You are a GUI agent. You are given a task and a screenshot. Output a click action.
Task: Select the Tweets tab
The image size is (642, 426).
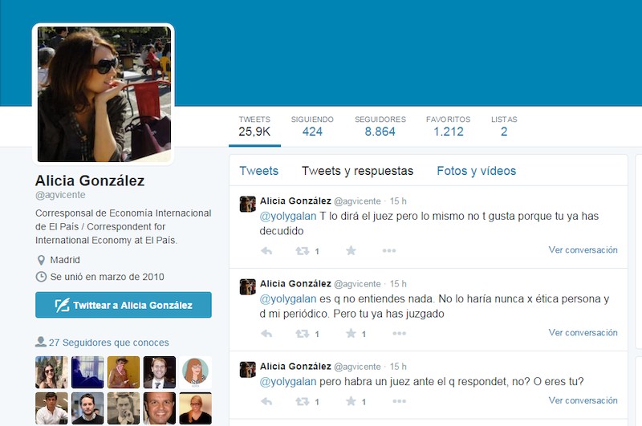click(258, 171)
